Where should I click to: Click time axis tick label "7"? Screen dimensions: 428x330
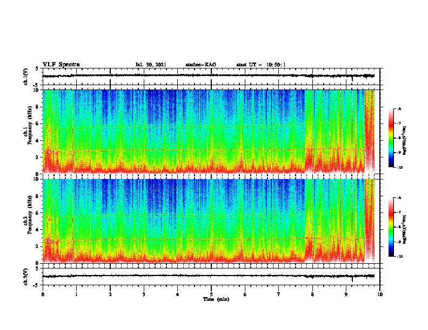(x=279, y=294)
